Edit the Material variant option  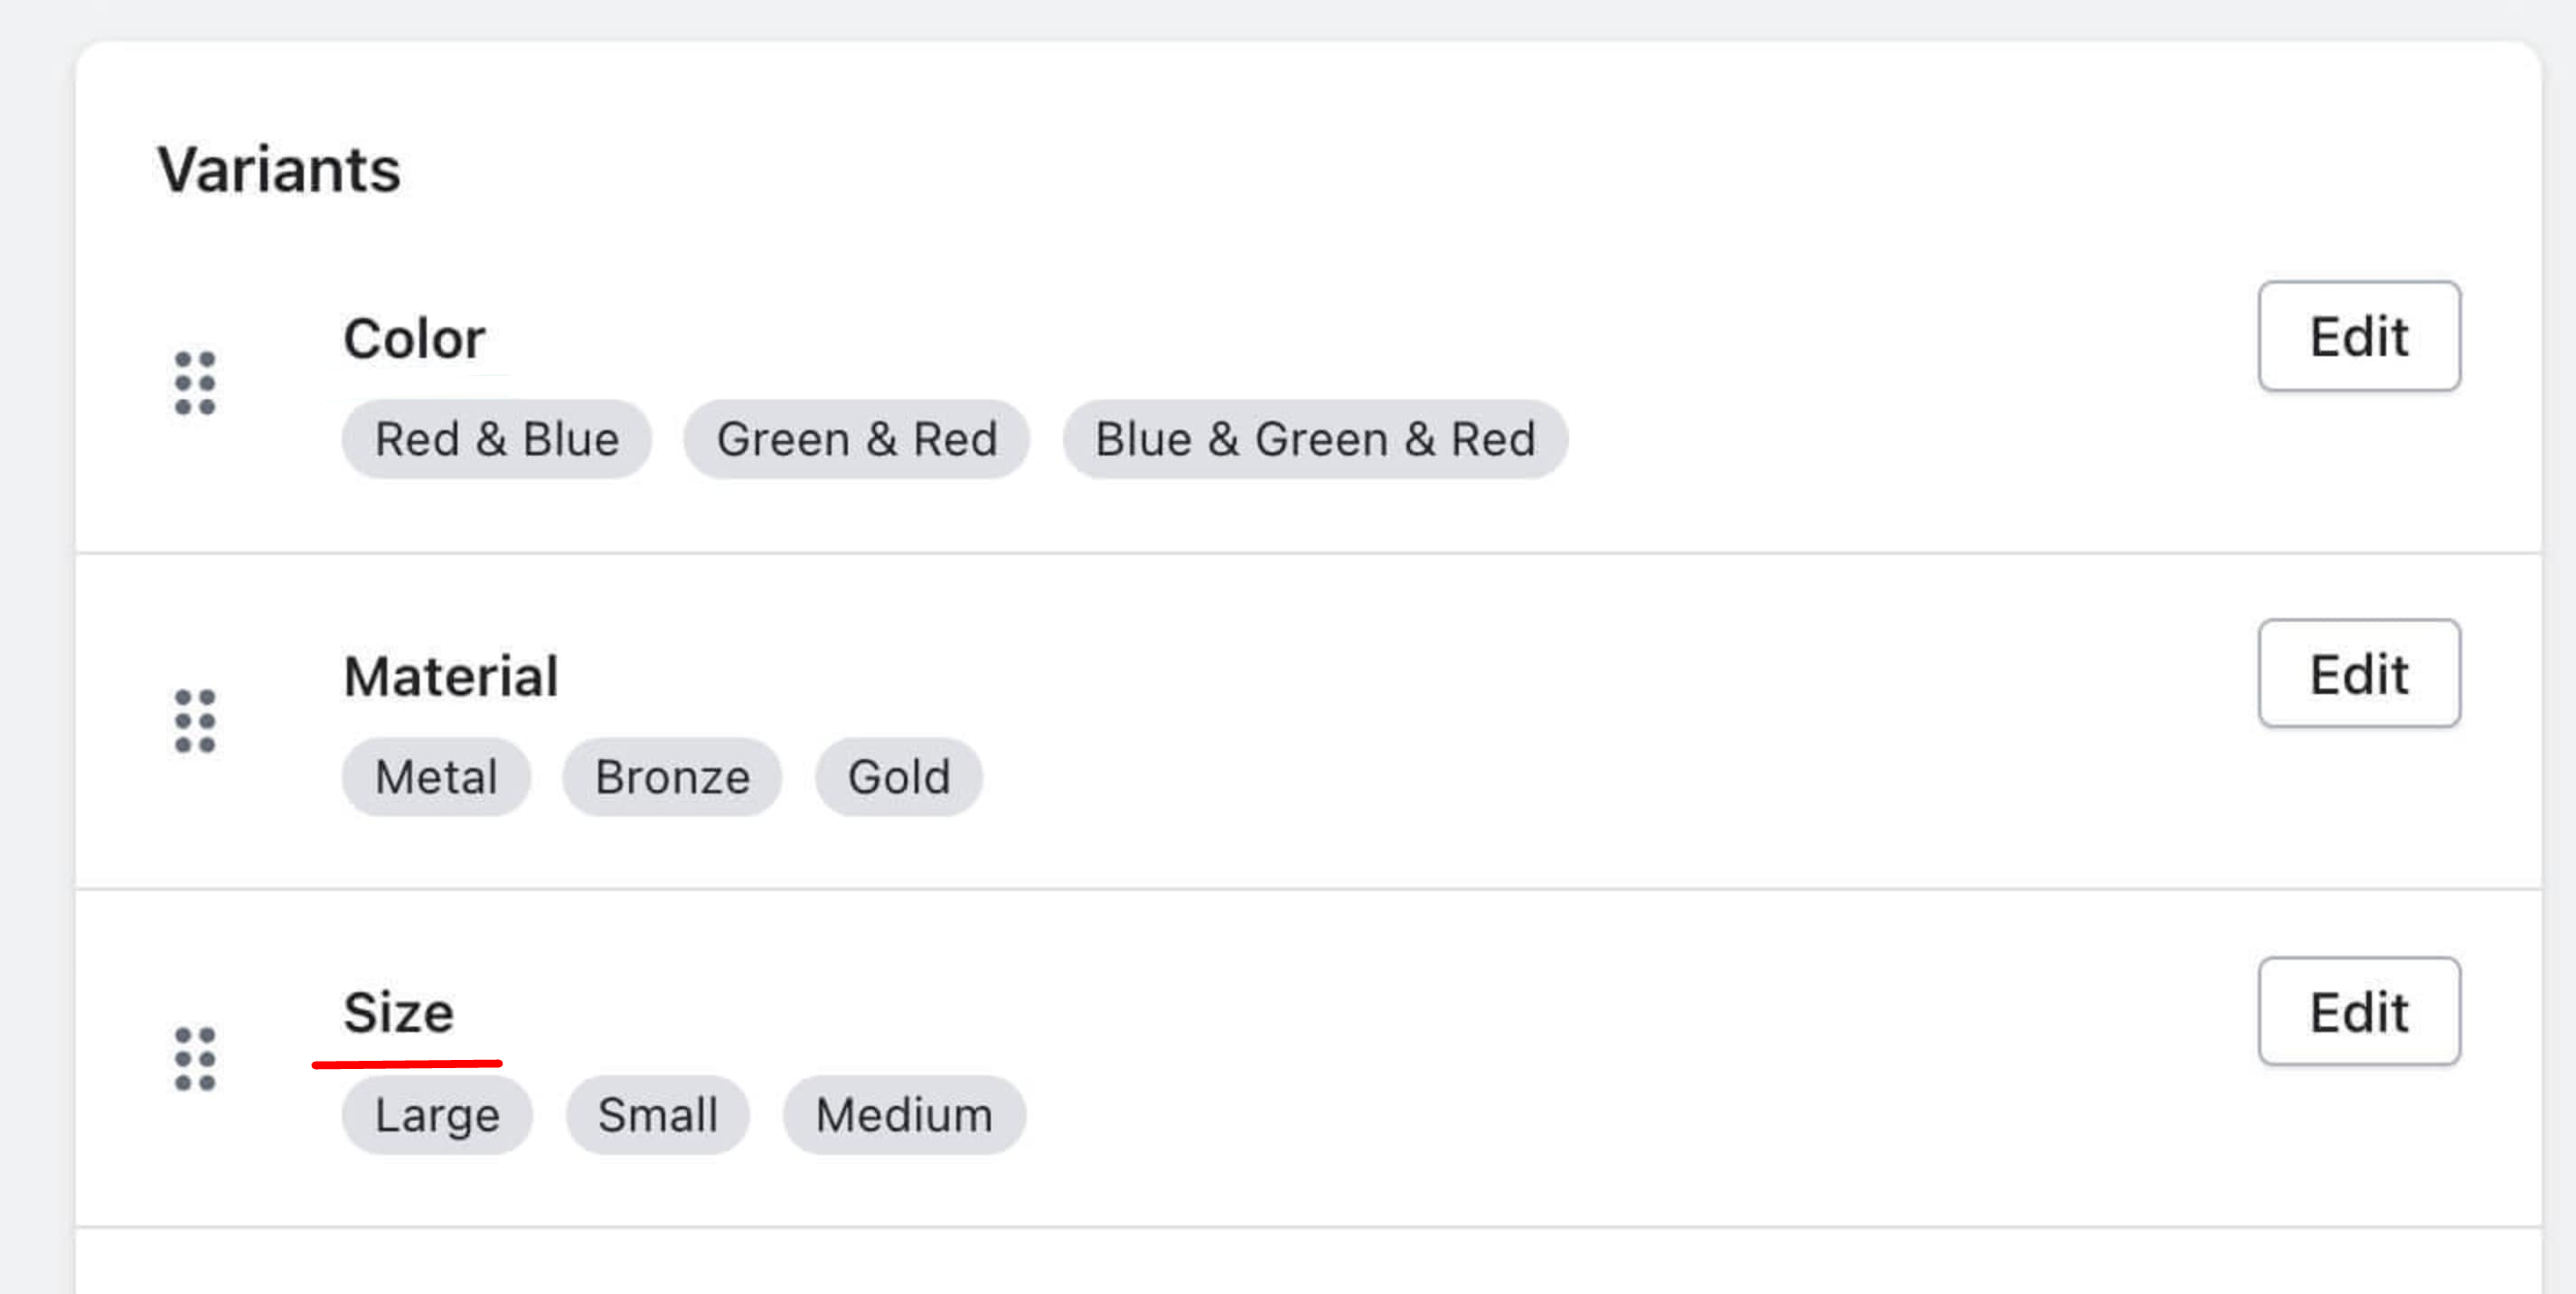(x=2359, y=673)
